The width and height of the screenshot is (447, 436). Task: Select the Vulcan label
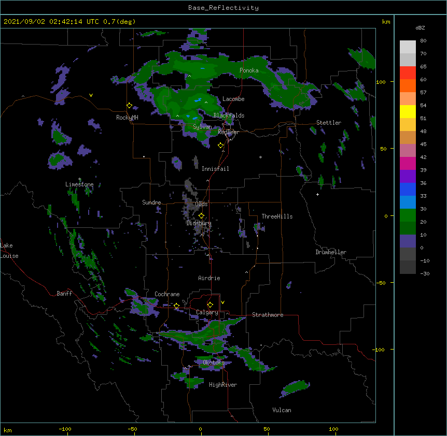pyautogui.click(x=282, y=410)
